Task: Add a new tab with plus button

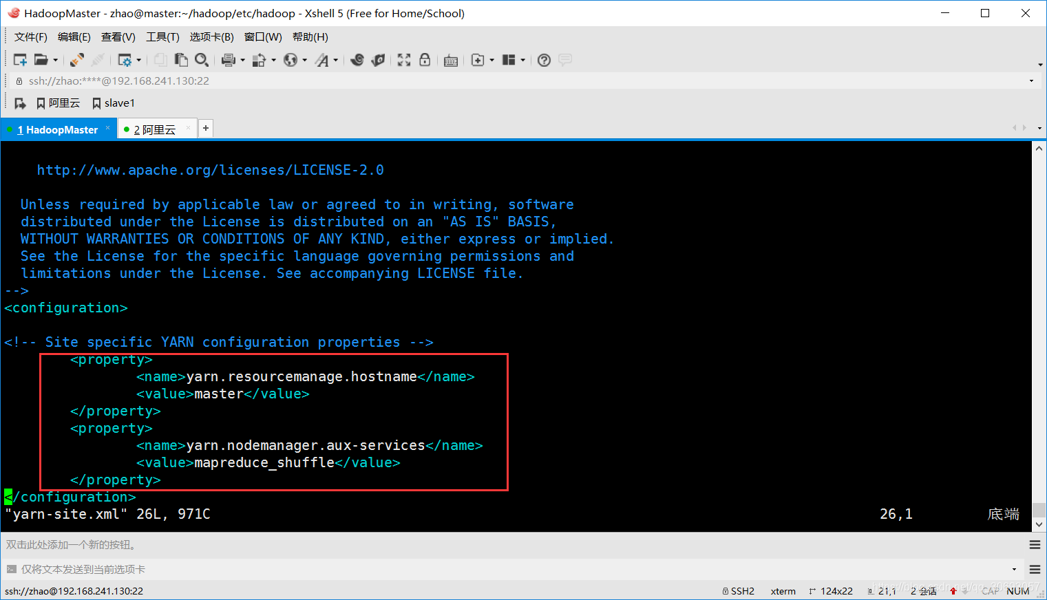Action: [205, 128]
